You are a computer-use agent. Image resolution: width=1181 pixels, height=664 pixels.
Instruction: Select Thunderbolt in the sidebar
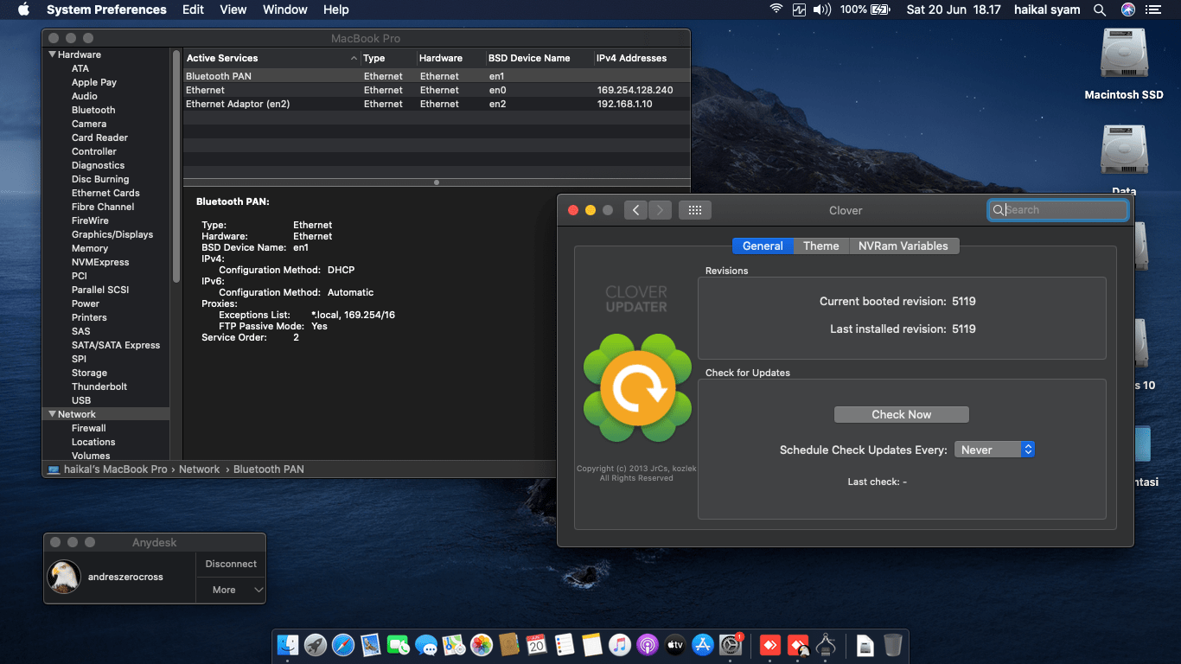(x=99, y=386)
